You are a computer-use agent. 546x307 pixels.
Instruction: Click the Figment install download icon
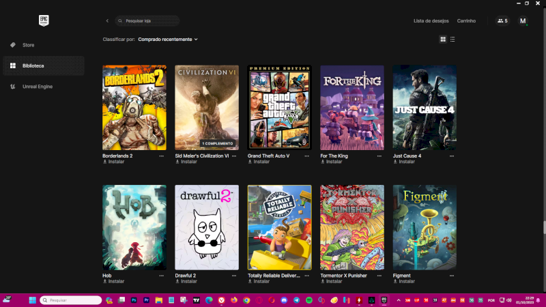click(395, 281)
